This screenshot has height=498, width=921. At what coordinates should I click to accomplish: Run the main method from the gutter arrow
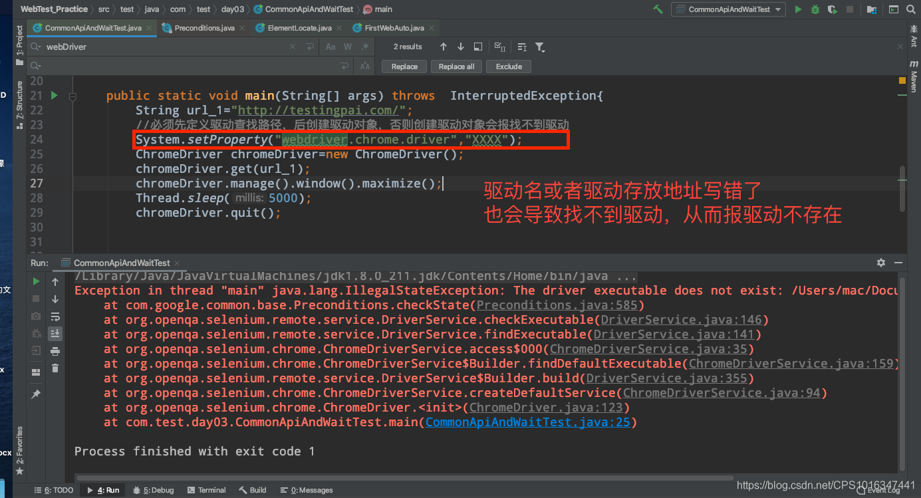tap(54, 95)
